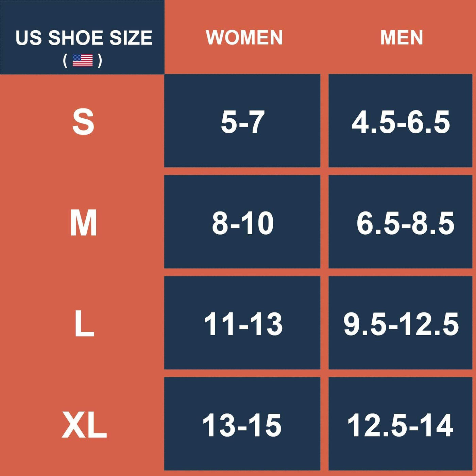Screen dimensions: 476x476
Task: Select the men's 6.5-8.5 size cell
Action: 401,223
